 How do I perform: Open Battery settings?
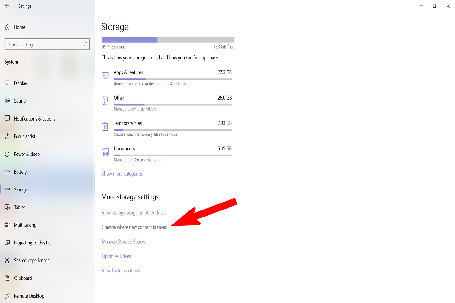pos(20,172)
